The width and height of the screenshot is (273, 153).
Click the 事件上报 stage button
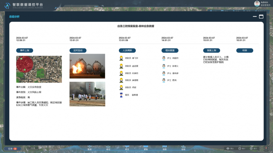[x=24, y=50]
